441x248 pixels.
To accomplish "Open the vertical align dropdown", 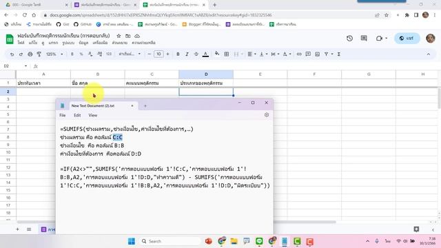I will (x=263, y=54).
